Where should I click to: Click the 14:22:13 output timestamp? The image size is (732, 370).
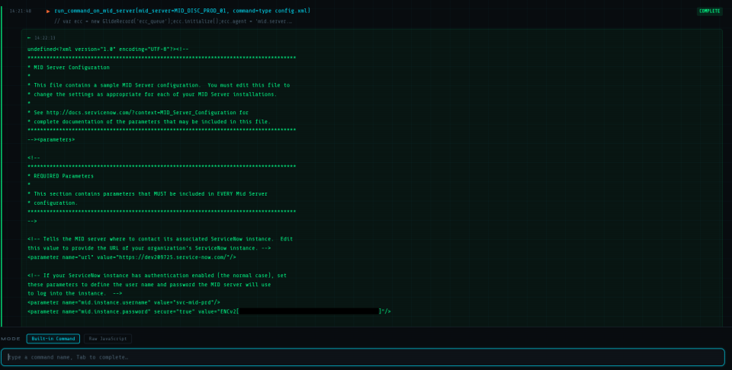click(x=45, y=38)
